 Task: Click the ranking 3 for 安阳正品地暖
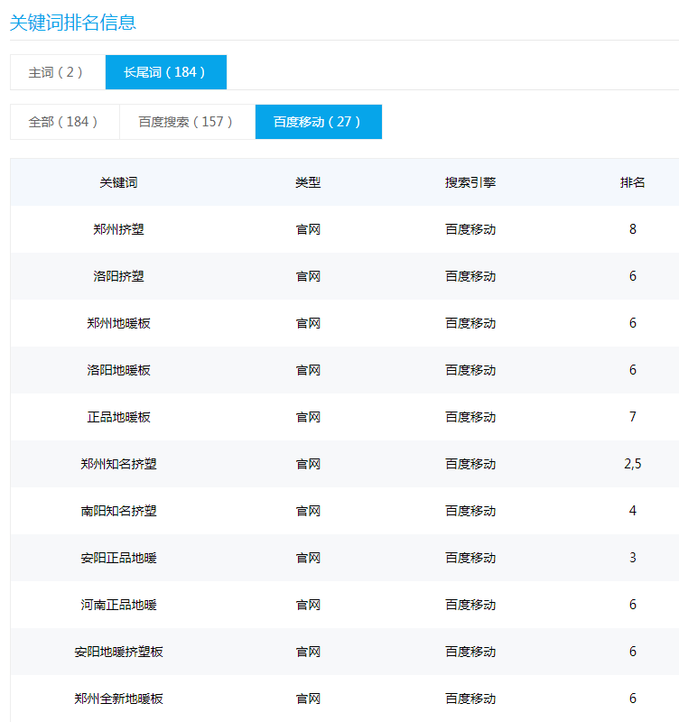point(632,558)
